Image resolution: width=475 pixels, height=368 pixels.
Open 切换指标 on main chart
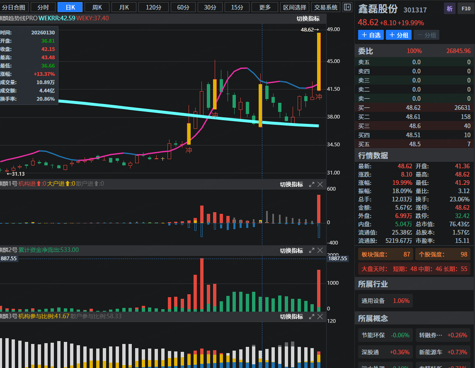(x=308, y=18)
